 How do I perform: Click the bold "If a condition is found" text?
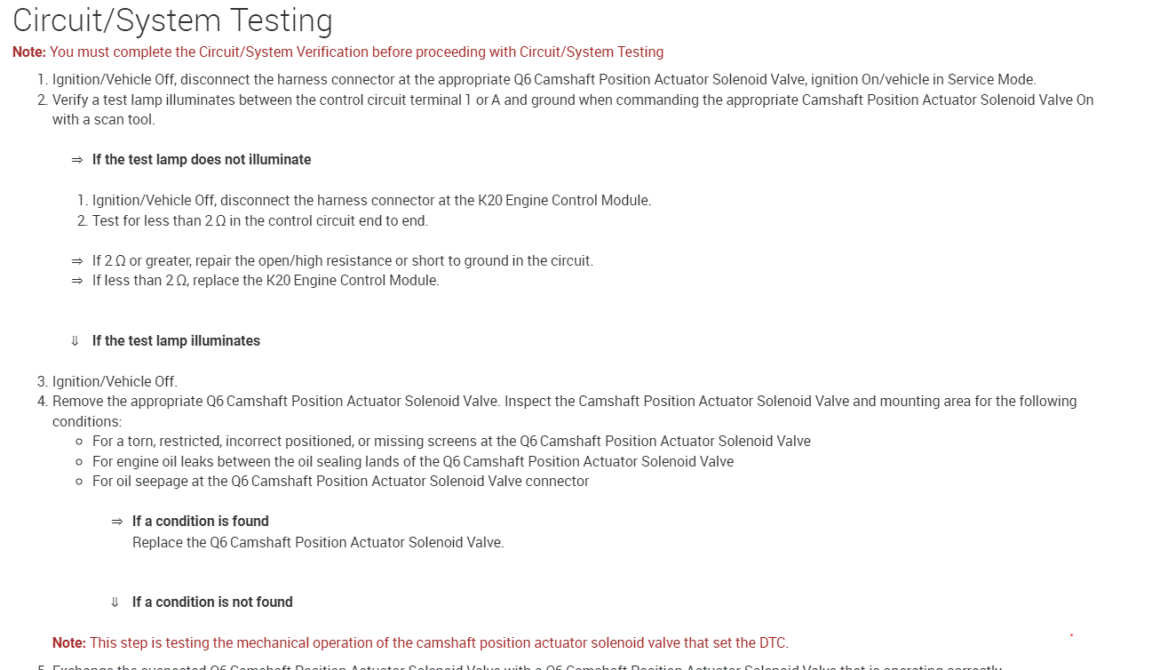click(201, 522)
